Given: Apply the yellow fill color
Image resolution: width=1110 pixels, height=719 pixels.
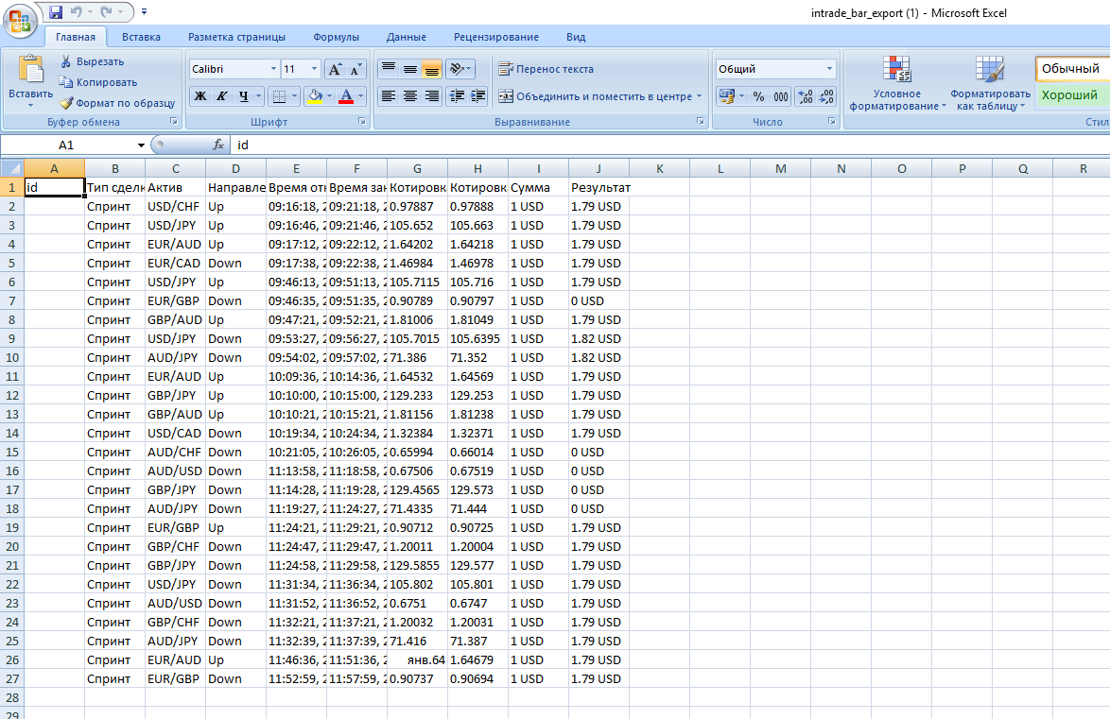Looking at the screenshot, I should point(315,96).
